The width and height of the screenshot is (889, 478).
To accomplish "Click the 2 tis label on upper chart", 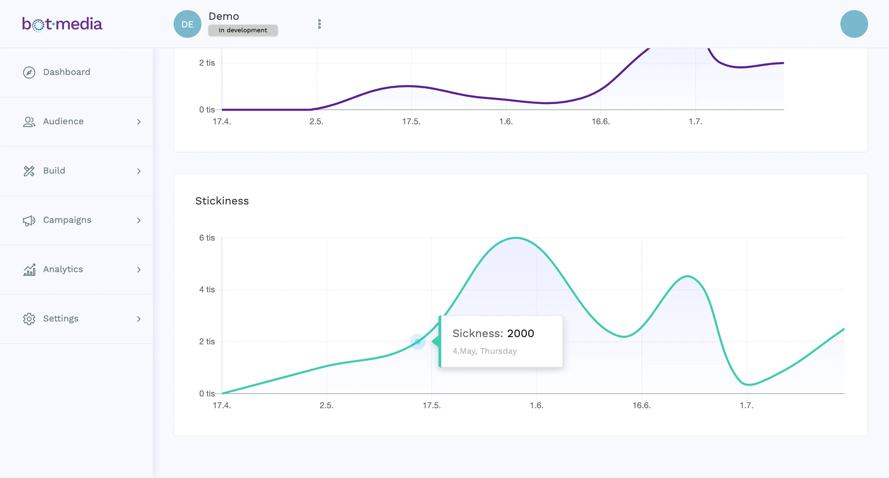I will click(x=207, y=63).
